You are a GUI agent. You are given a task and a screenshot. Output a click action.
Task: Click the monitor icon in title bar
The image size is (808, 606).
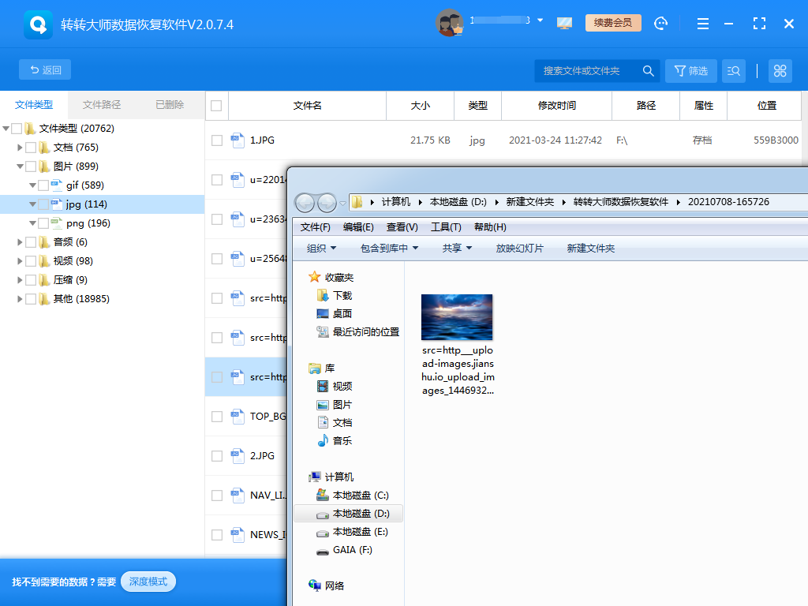[564, 24]
